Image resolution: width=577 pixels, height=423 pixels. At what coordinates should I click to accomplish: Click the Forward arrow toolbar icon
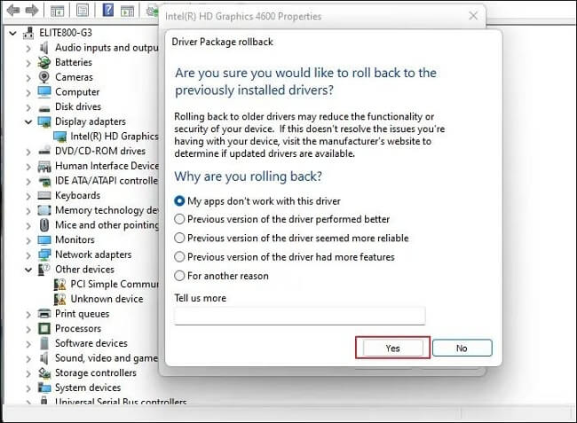pyautogui.click(x=33, y=12)
